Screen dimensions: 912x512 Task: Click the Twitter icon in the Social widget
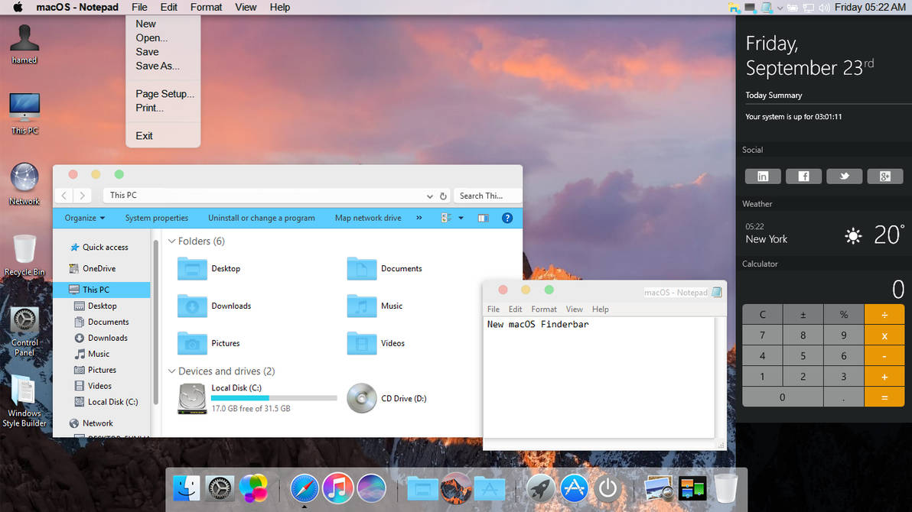844,176
